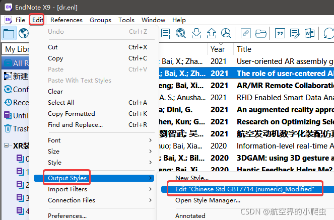This screenshot has height=220, width=334.
Task: Choose Open Style Manager... entry
Action: [208, 200]
